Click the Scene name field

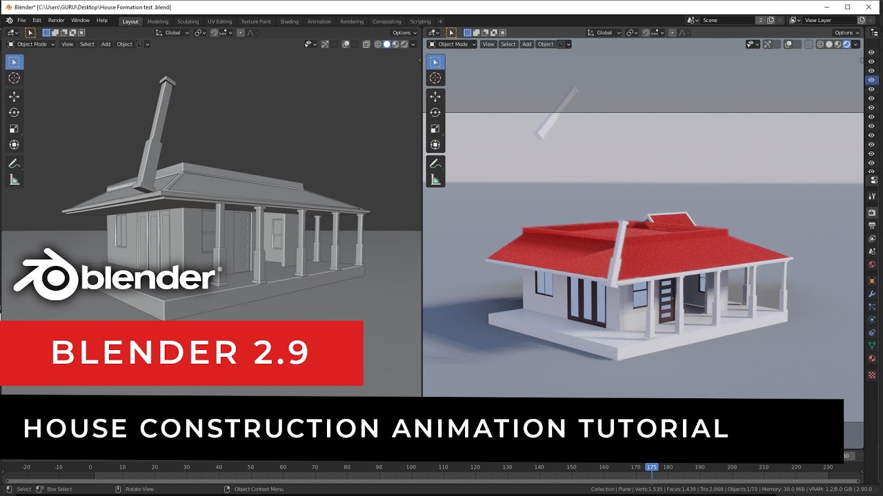(x=728, y=21)
